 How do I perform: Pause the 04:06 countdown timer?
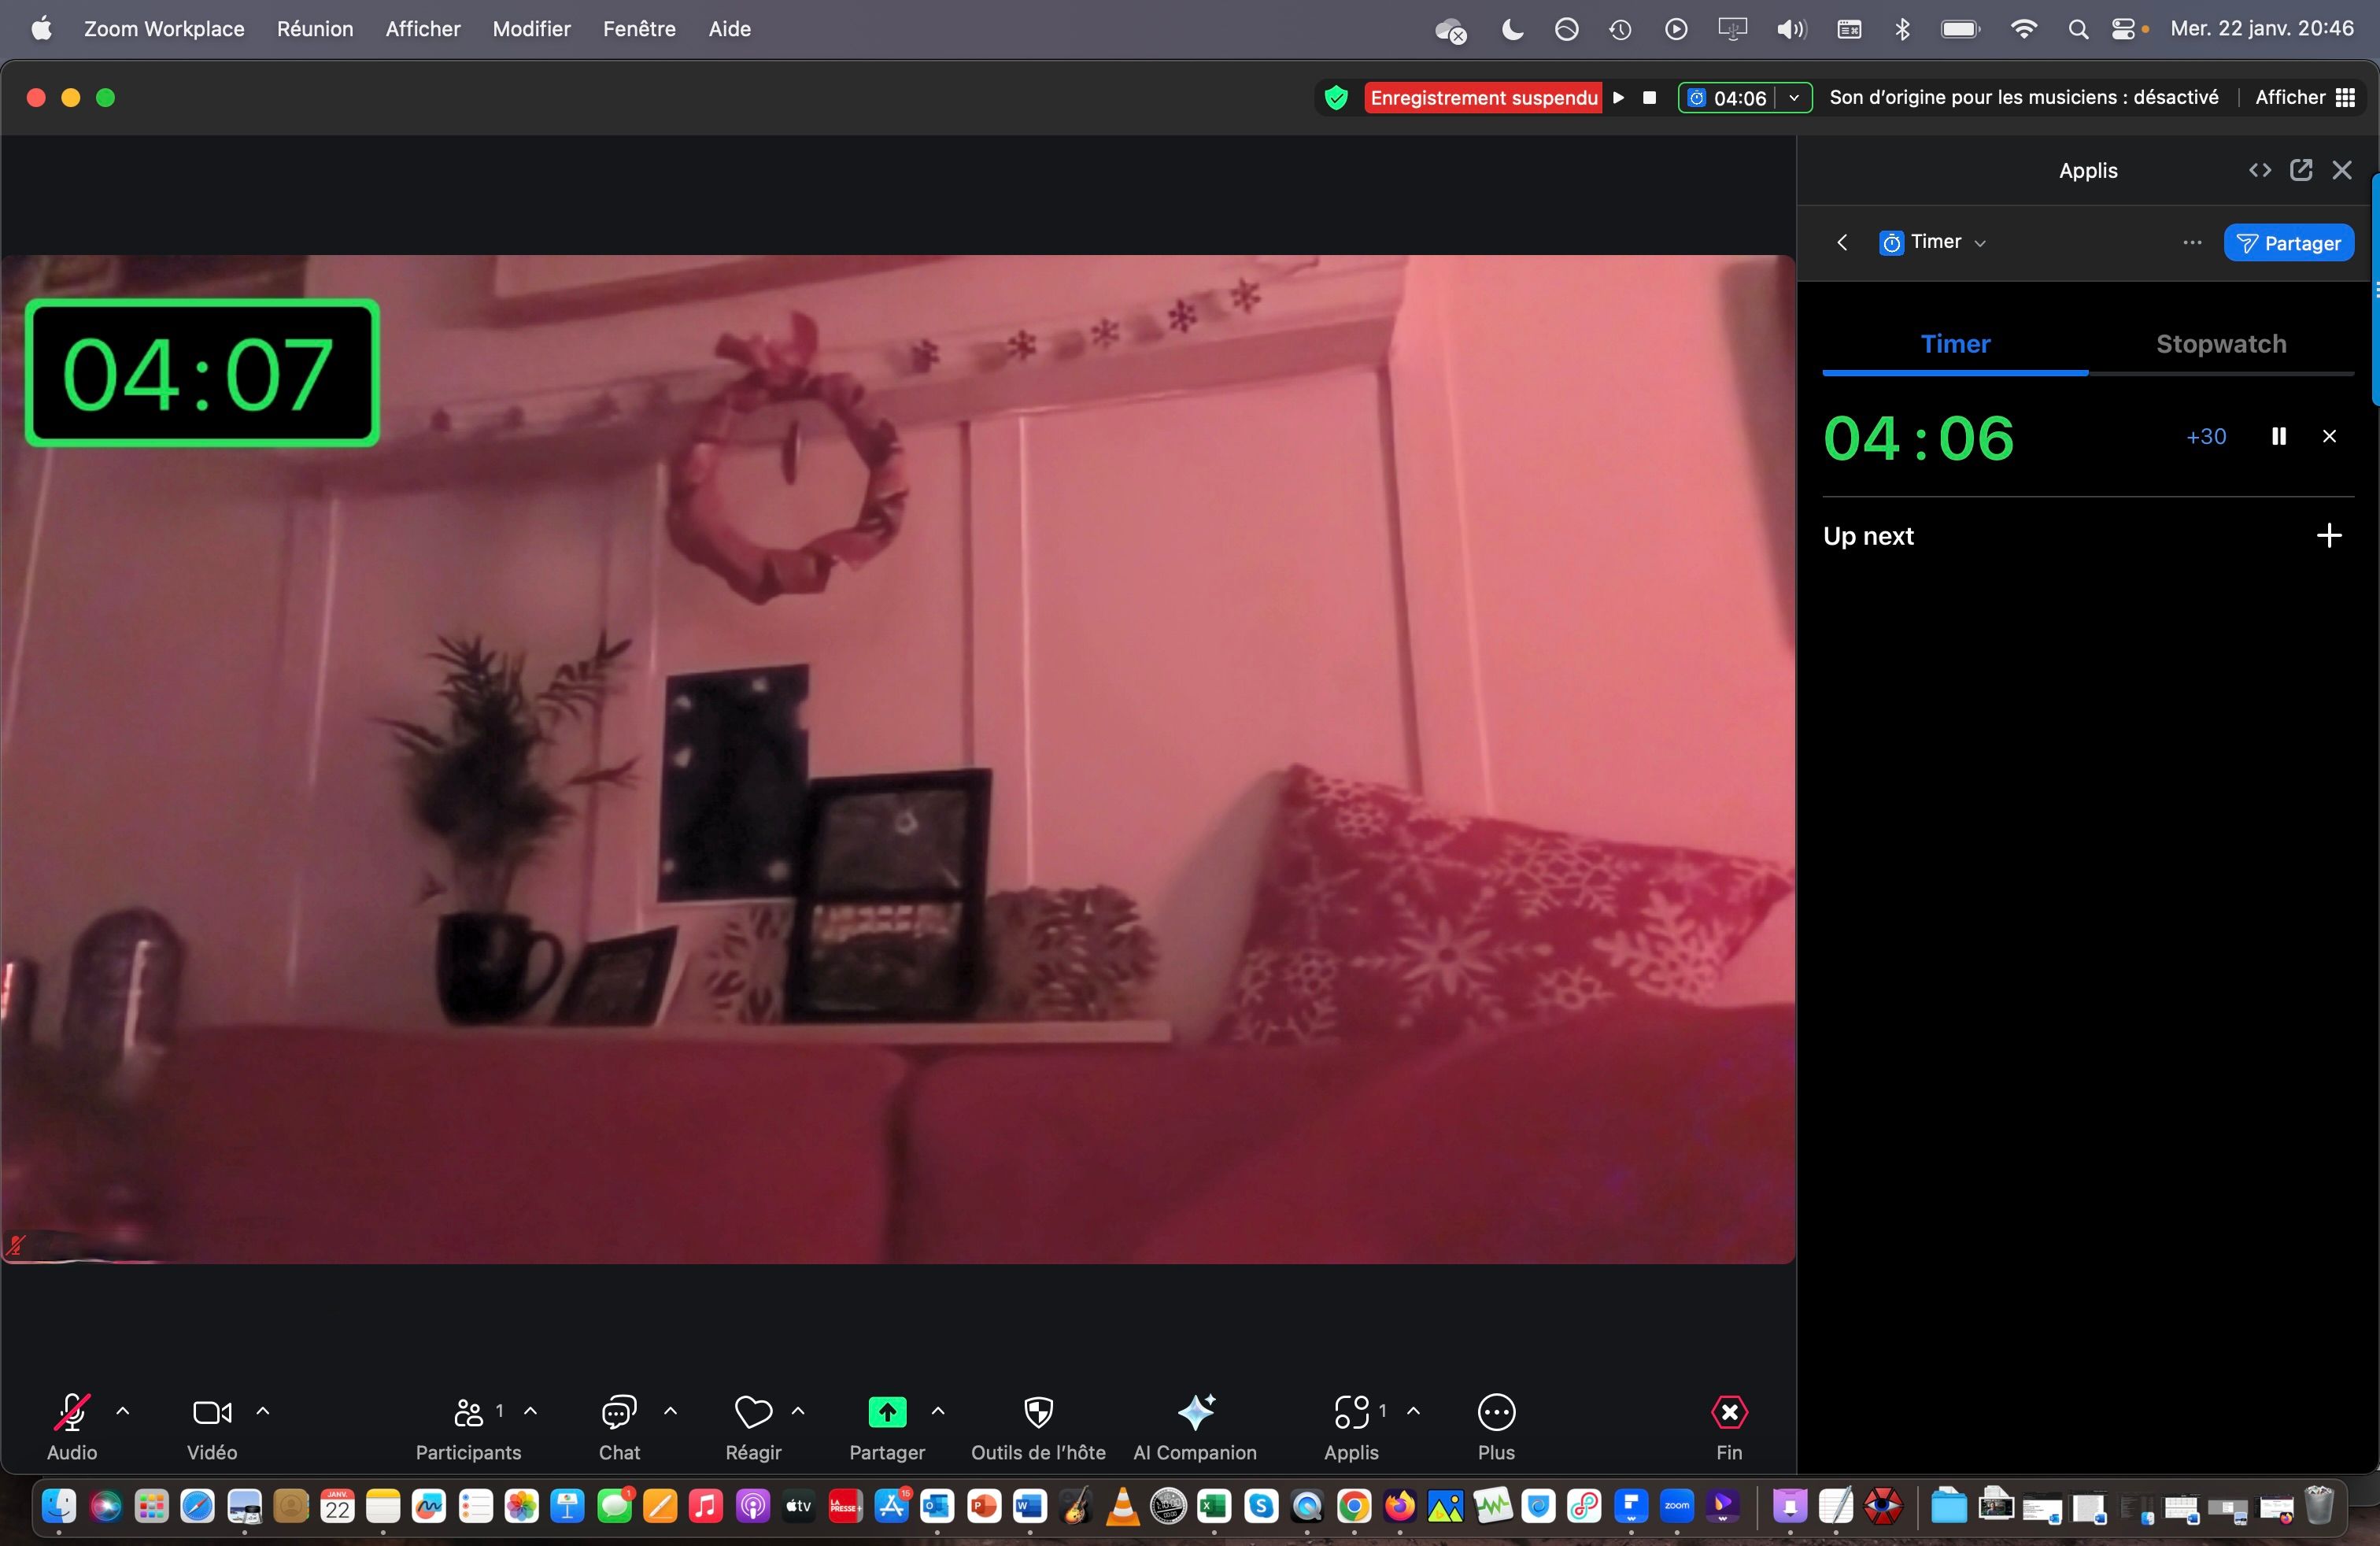point(2279,437)
